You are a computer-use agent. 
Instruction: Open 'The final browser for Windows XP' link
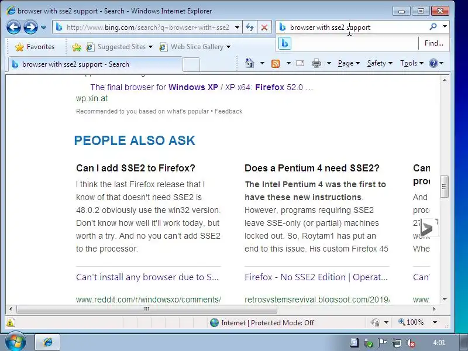pyautogui.click(x=201, y=87)
